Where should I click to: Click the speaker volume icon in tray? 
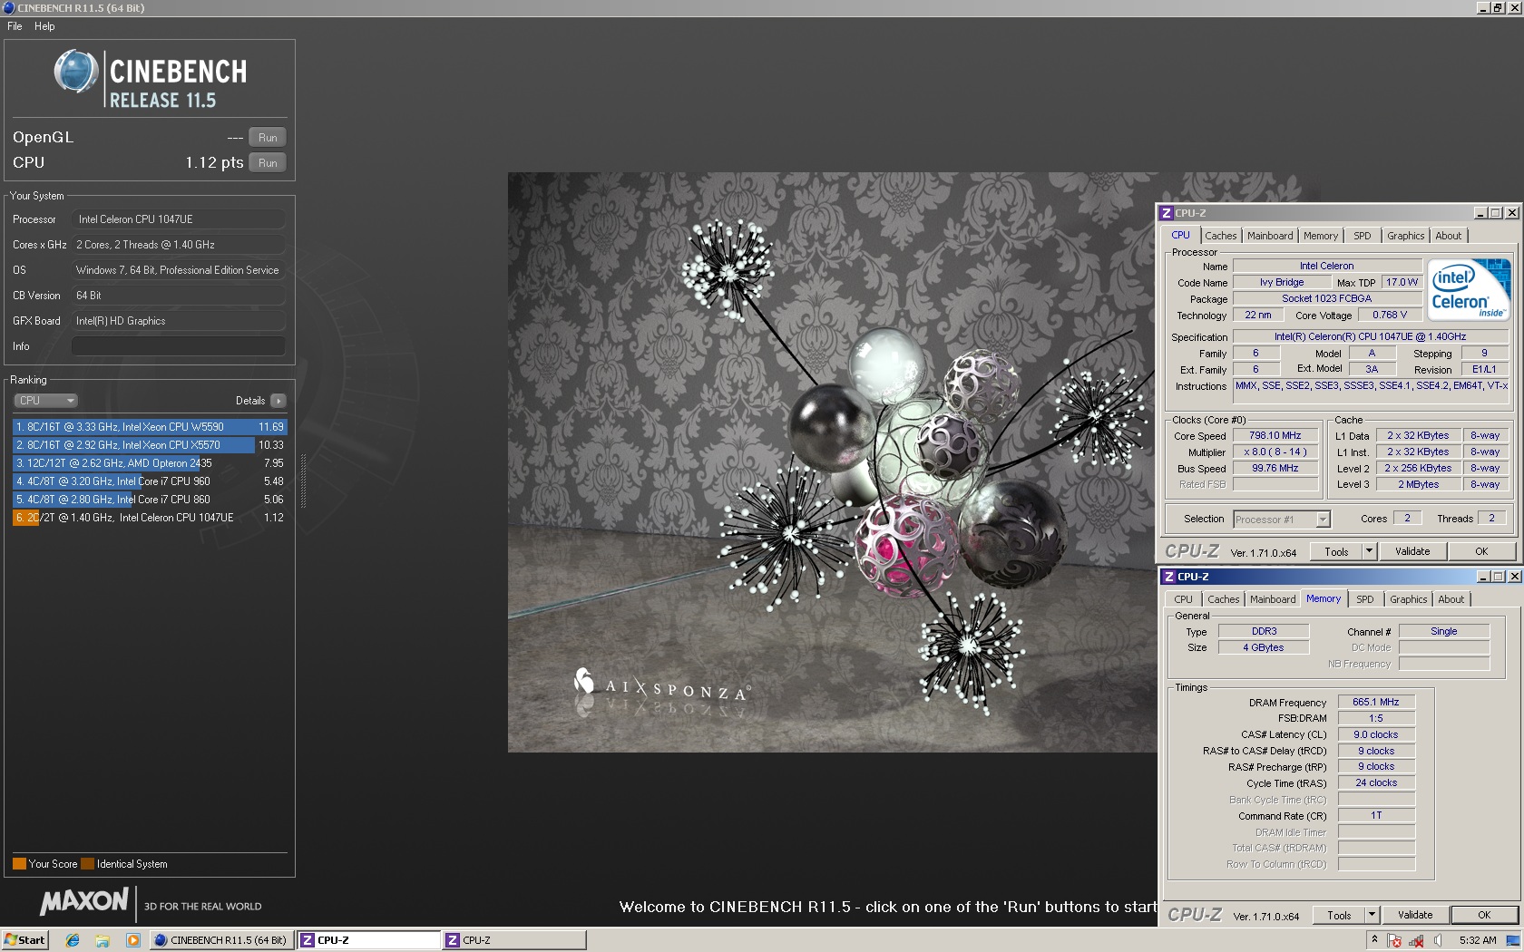click(1438, 940)
